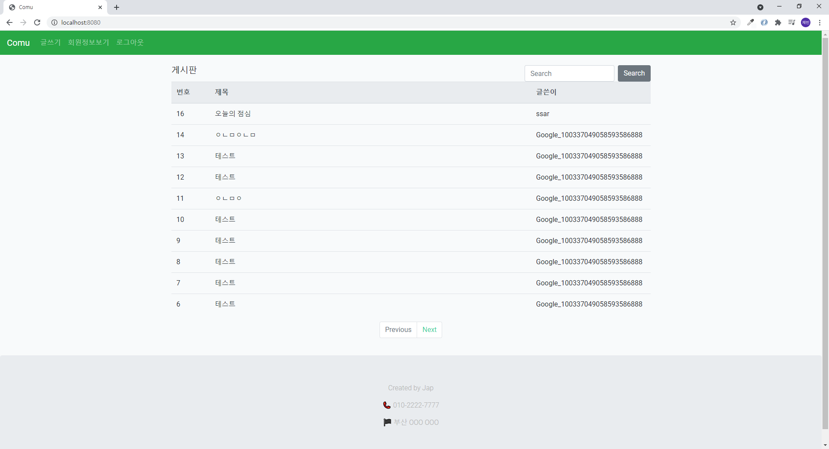Open the 테스트 post in row 8
Image resolution: width=829 pixels, height=449 pixels.
225,262
